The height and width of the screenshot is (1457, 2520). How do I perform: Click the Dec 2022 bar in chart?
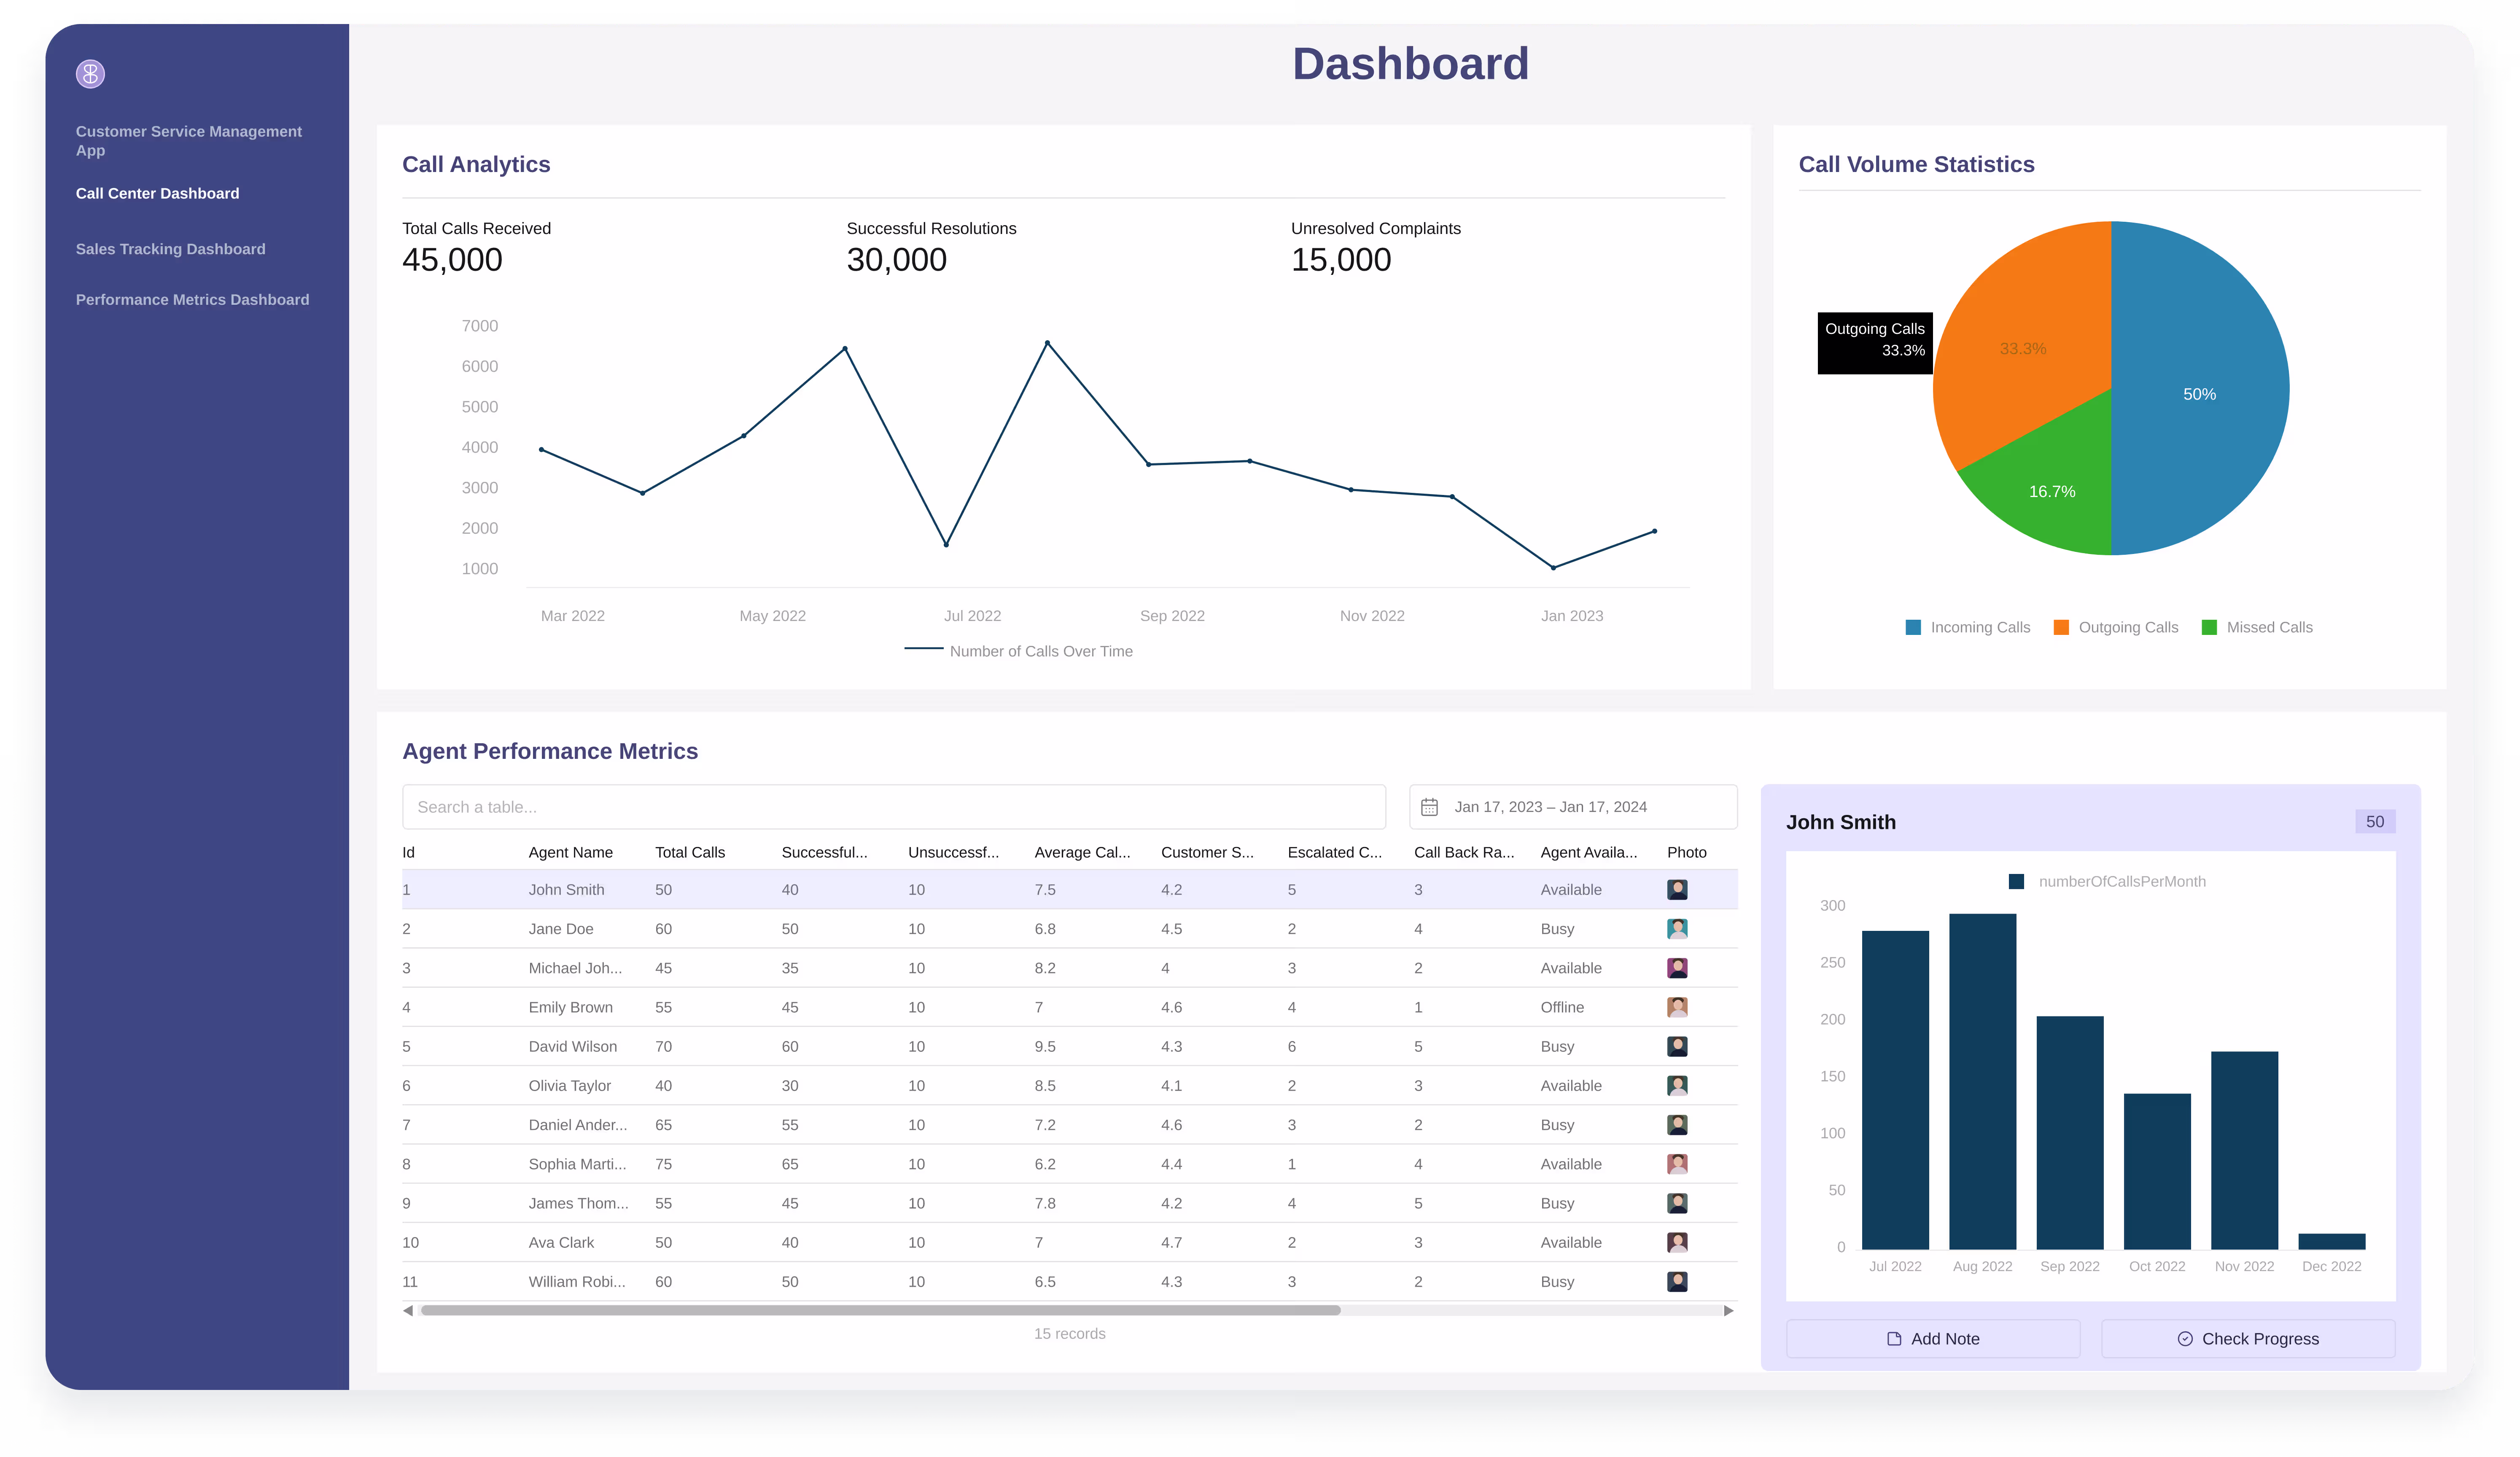coord(2331,1241)
